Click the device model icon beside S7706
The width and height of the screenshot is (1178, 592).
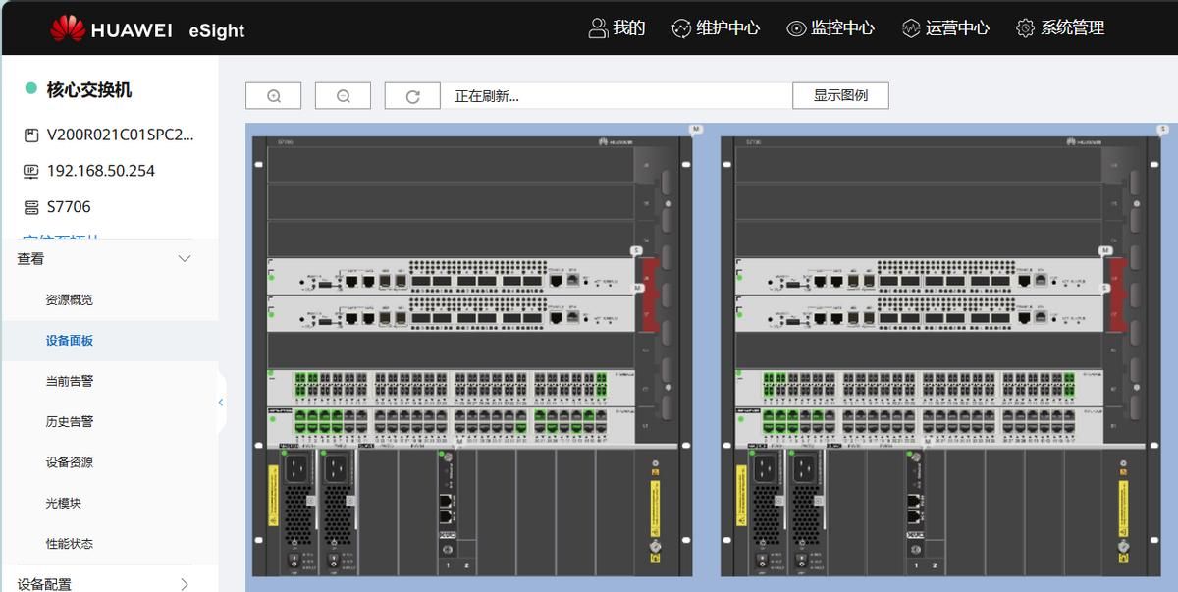click(x=30, y=207)
